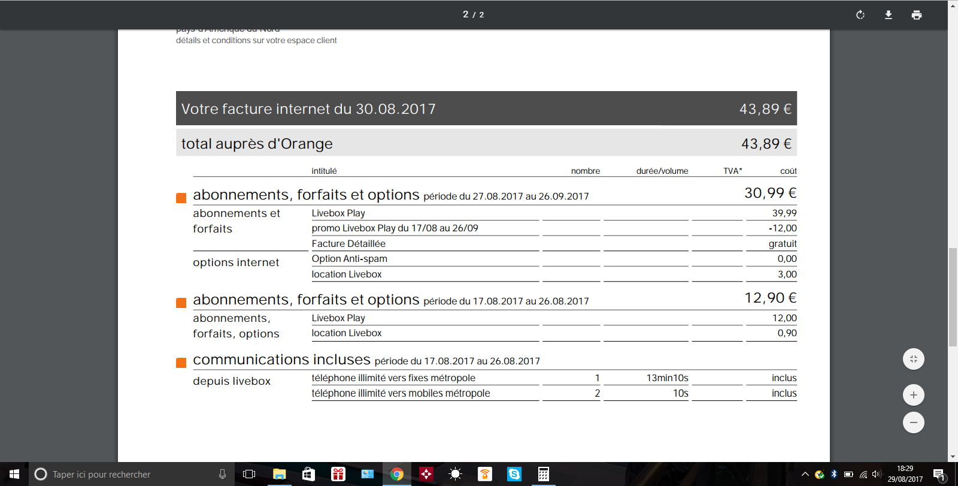Zoom out of the PDF
Viewport: 958px width, 486px height.
pyautogui.click(x=914, y=422)
